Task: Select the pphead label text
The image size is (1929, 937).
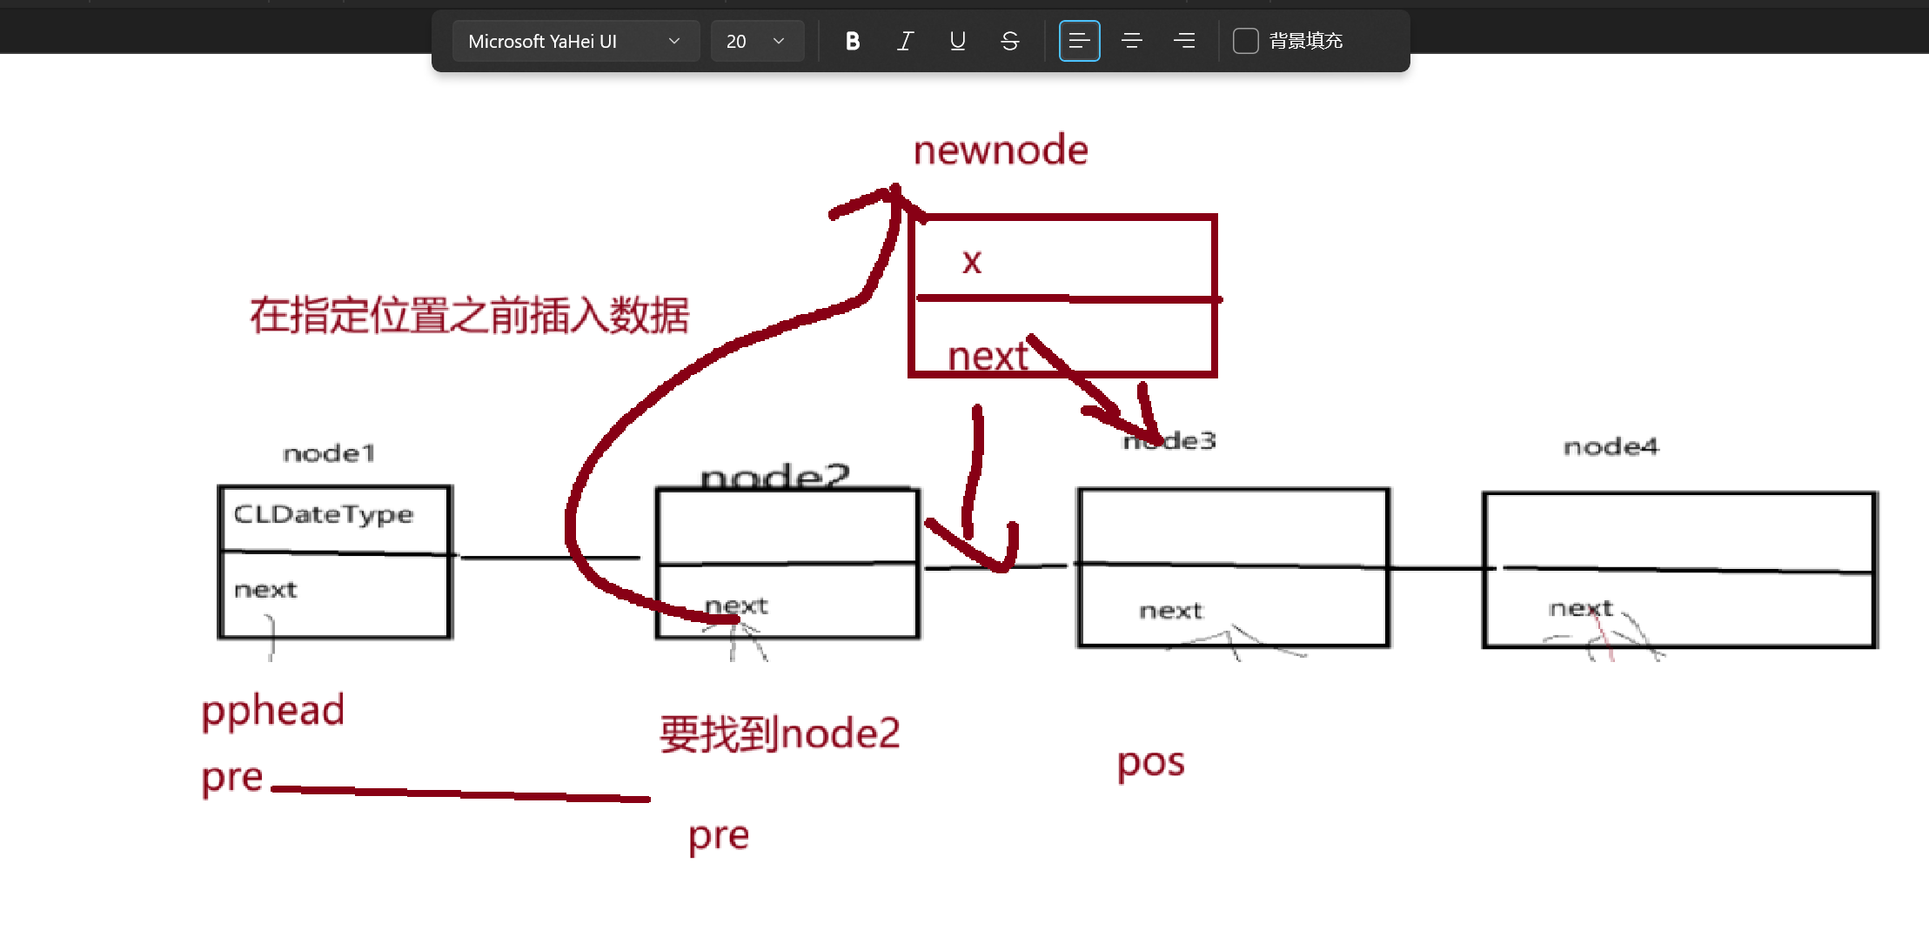Action: click(x=272, y=710)
